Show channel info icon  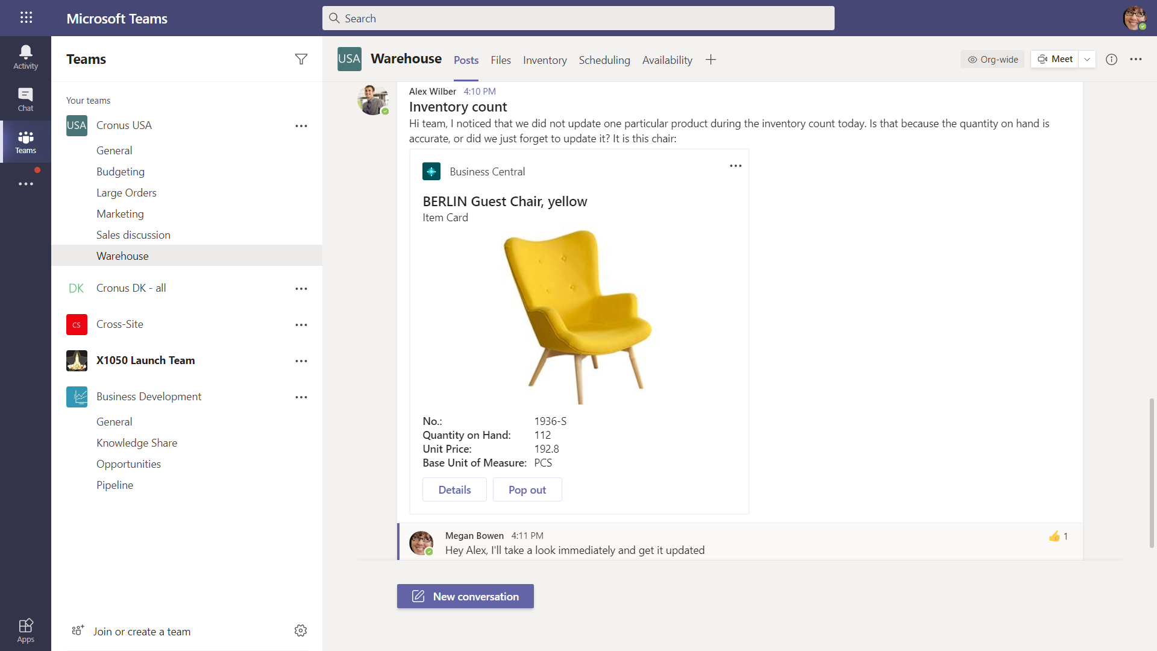[1111, 59]
